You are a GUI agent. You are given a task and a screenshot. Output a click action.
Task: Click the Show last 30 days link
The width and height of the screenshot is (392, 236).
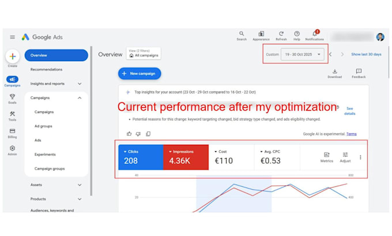click(366, 54)
